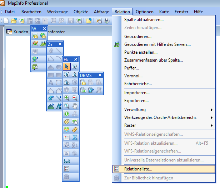Click the Region Style icon

click(51, 106)
